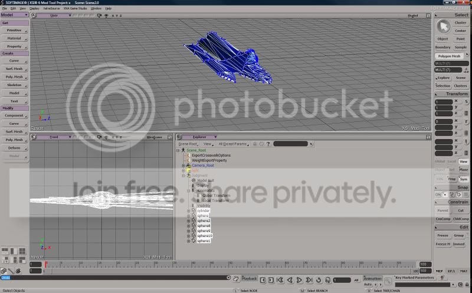Select sphere10 in the Explorer tree
Image resolution: width=472 pixels, height=293 pixels.
205,236
